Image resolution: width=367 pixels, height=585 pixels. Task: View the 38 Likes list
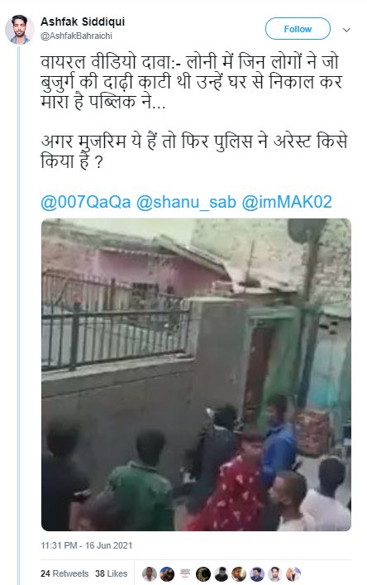tap(111, 573)
